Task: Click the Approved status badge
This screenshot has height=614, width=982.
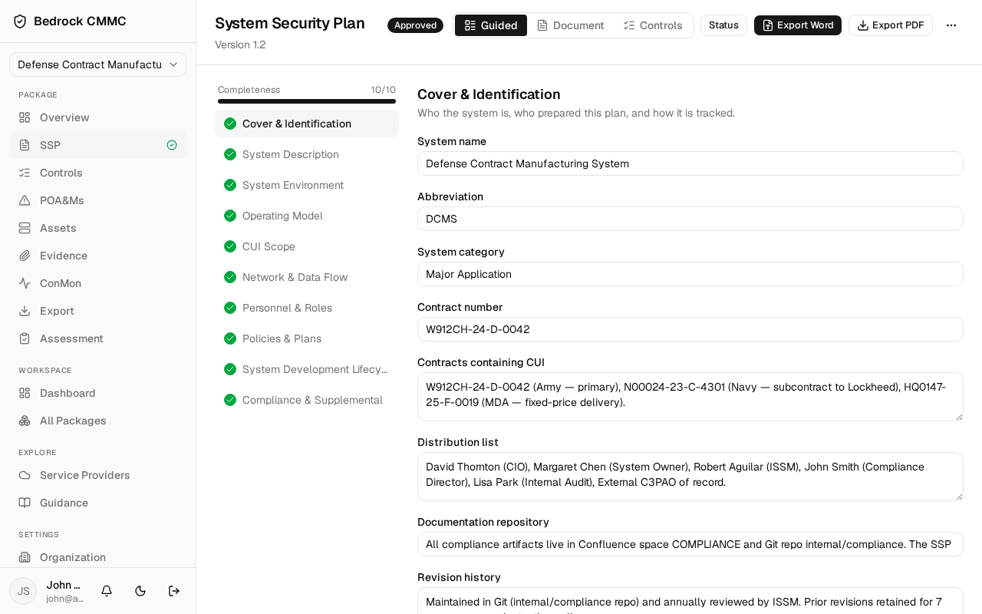Action: coord(415,25)
